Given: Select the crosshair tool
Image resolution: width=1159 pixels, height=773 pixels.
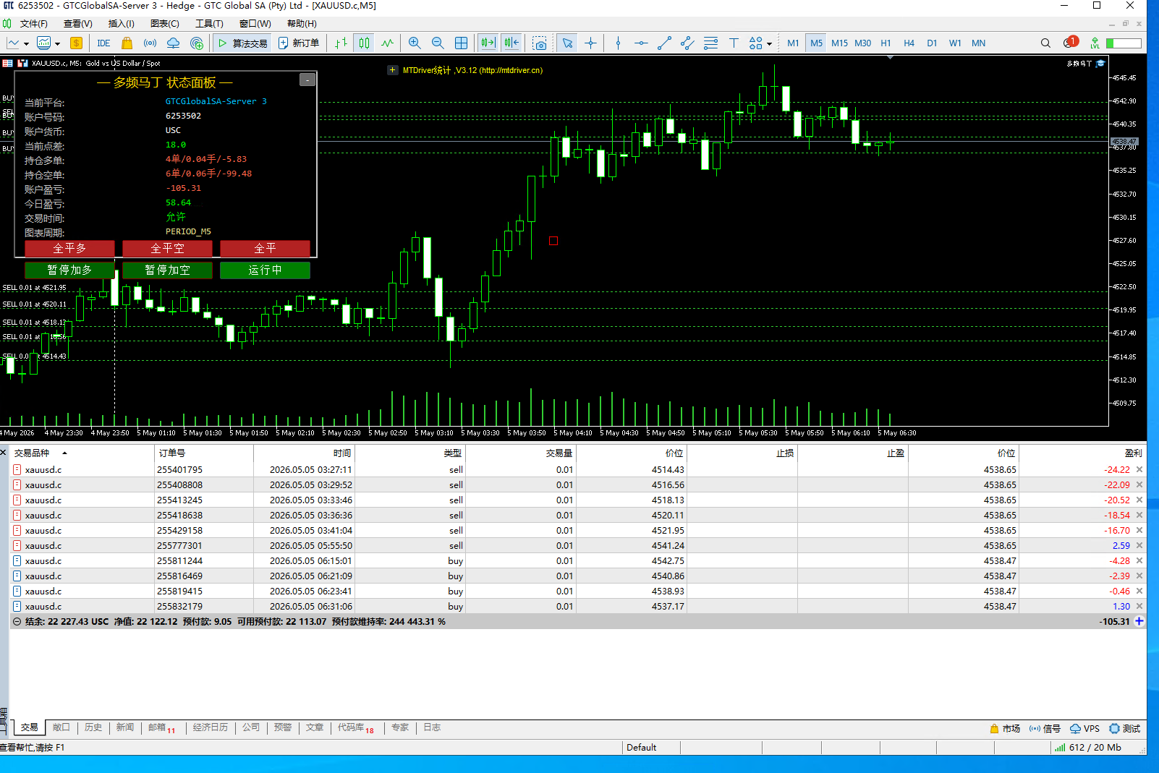Looking at the screenshot, I should pos(590,43).
